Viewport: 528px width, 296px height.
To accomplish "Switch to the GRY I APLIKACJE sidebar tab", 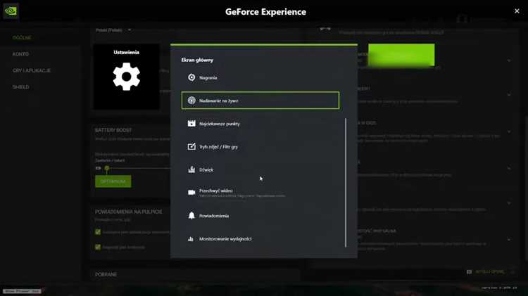I will [31, 70].
